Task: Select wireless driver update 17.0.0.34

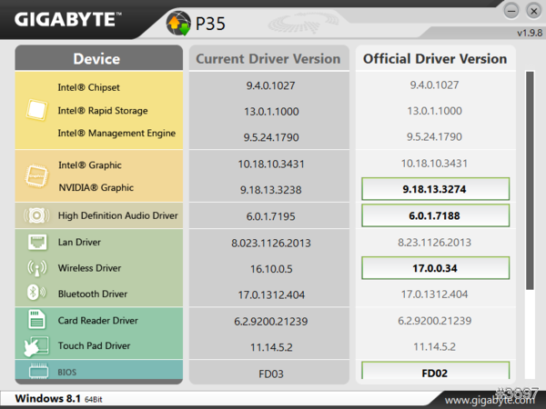Action: [x=434, y=268]
